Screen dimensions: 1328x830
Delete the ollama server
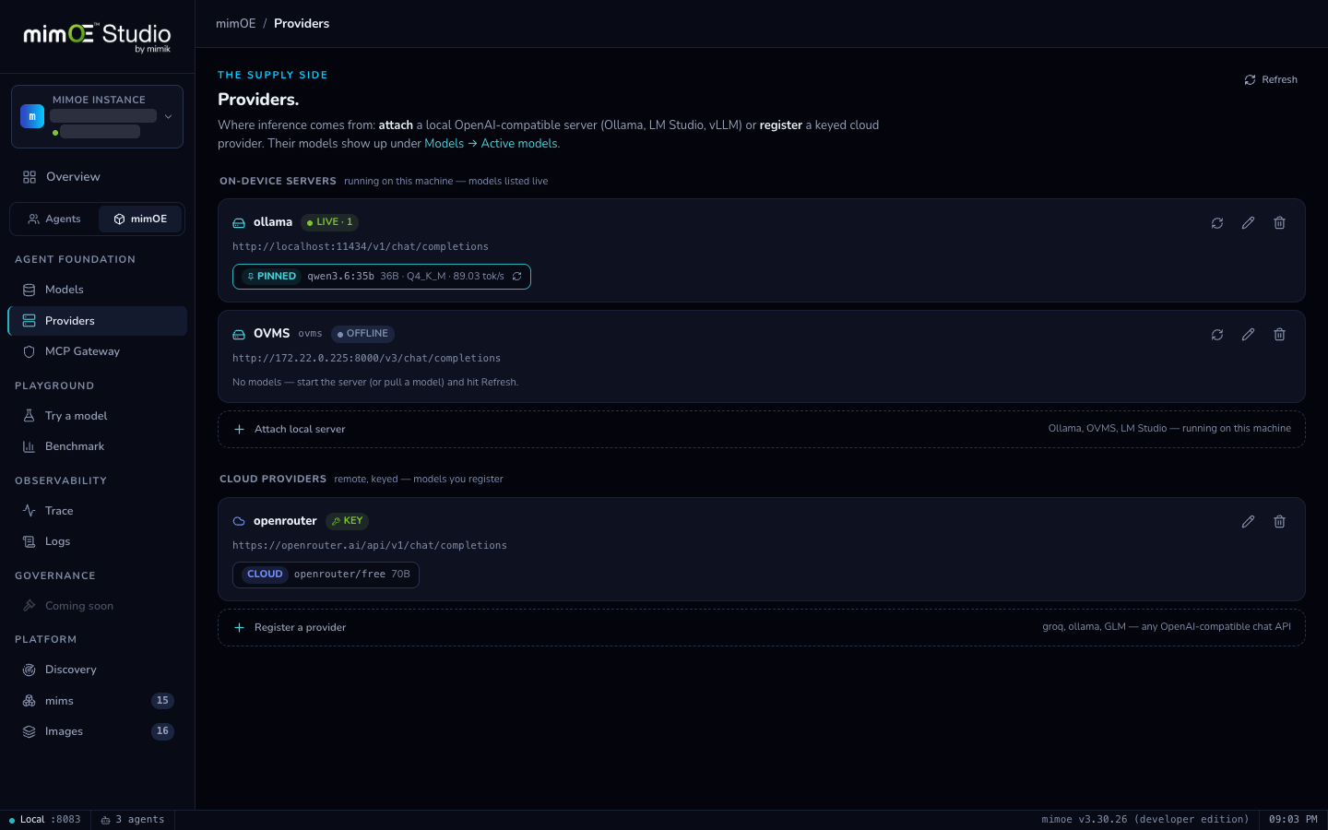pos(1279,223)
